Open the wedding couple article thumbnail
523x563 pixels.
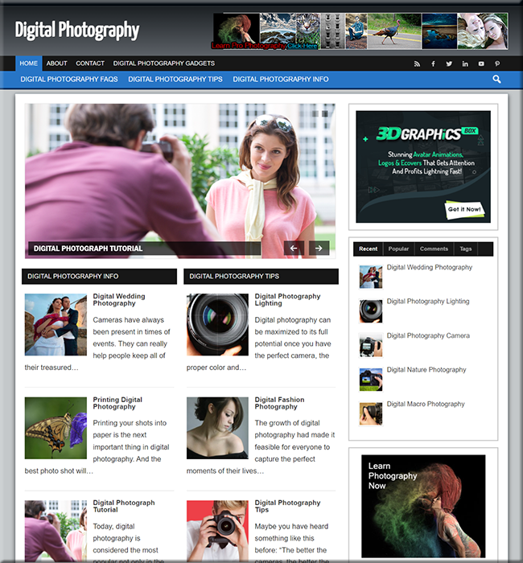[56, 325]
